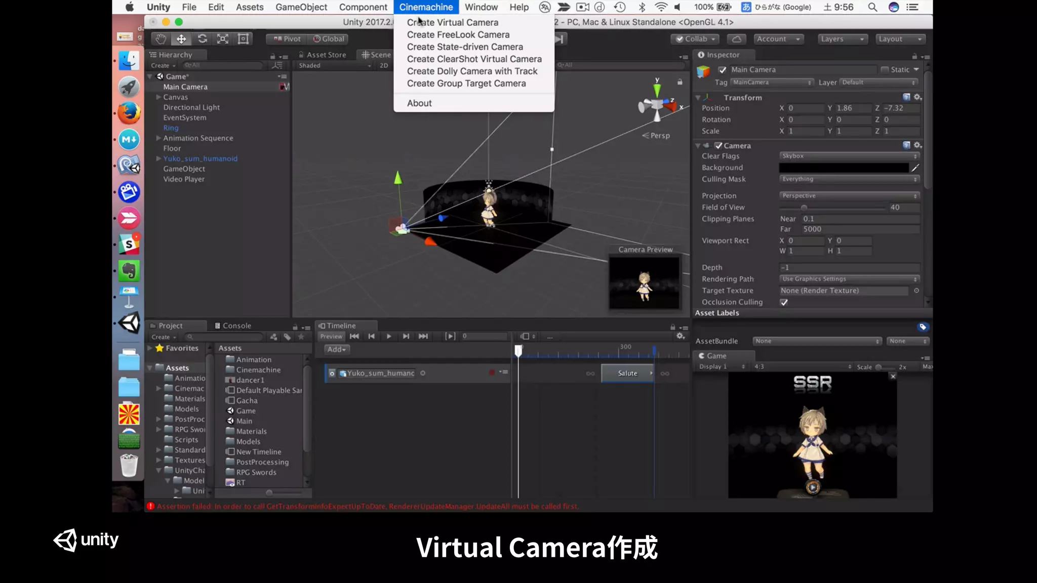Image resolution: width=1037 pixels, height=583 pixels.
Task: Select the Scale tool
Action: 223,39
